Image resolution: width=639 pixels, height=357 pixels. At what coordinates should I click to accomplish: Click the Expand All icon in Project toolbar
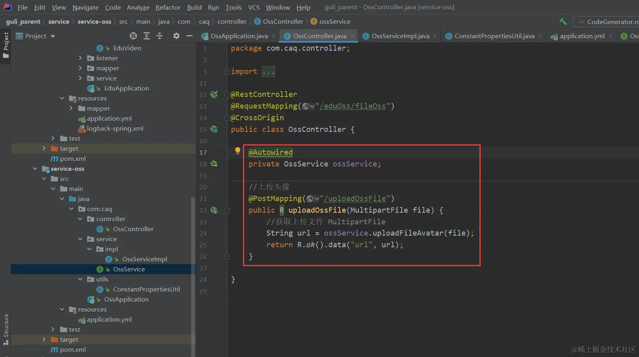[x=147, y=36]
